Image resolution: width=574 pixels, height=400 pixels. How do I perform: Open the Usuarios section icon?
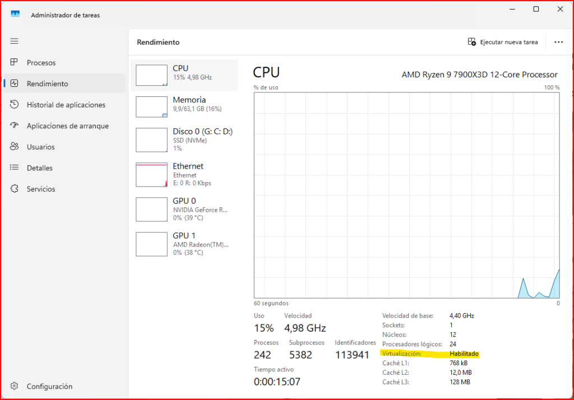pos(15,147)
